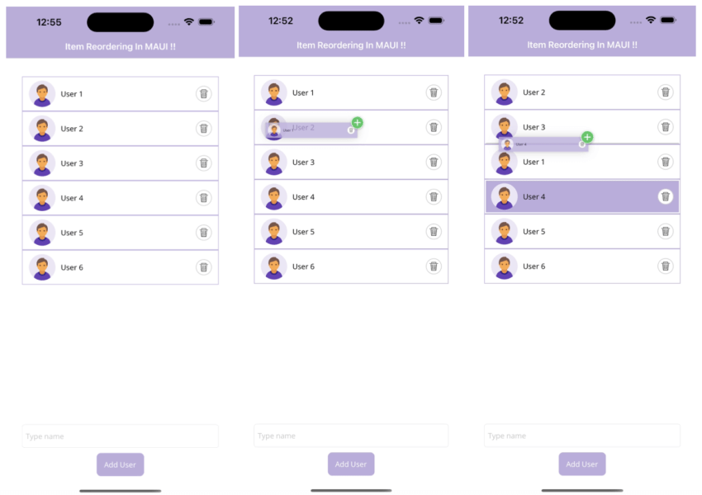Click the delete trash icon for User 6
Image resolution: width=702 pixels, height=495 pixels.
204,267
